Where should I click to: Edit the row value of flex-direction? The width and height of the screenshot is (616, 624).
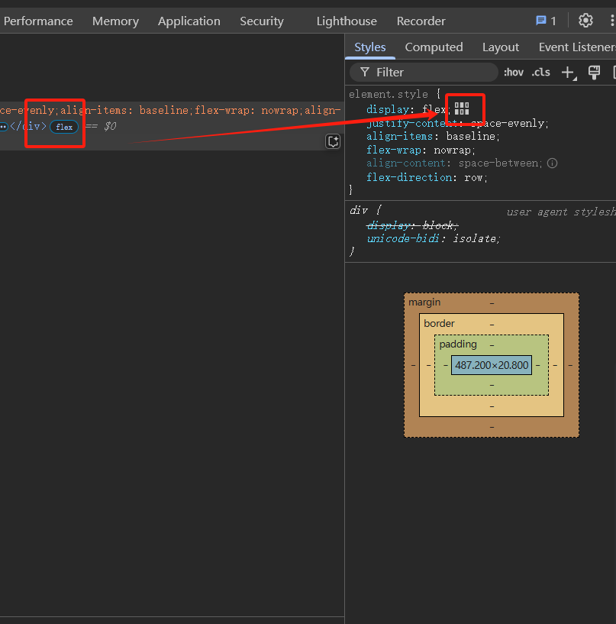click(x=473, y=177)
